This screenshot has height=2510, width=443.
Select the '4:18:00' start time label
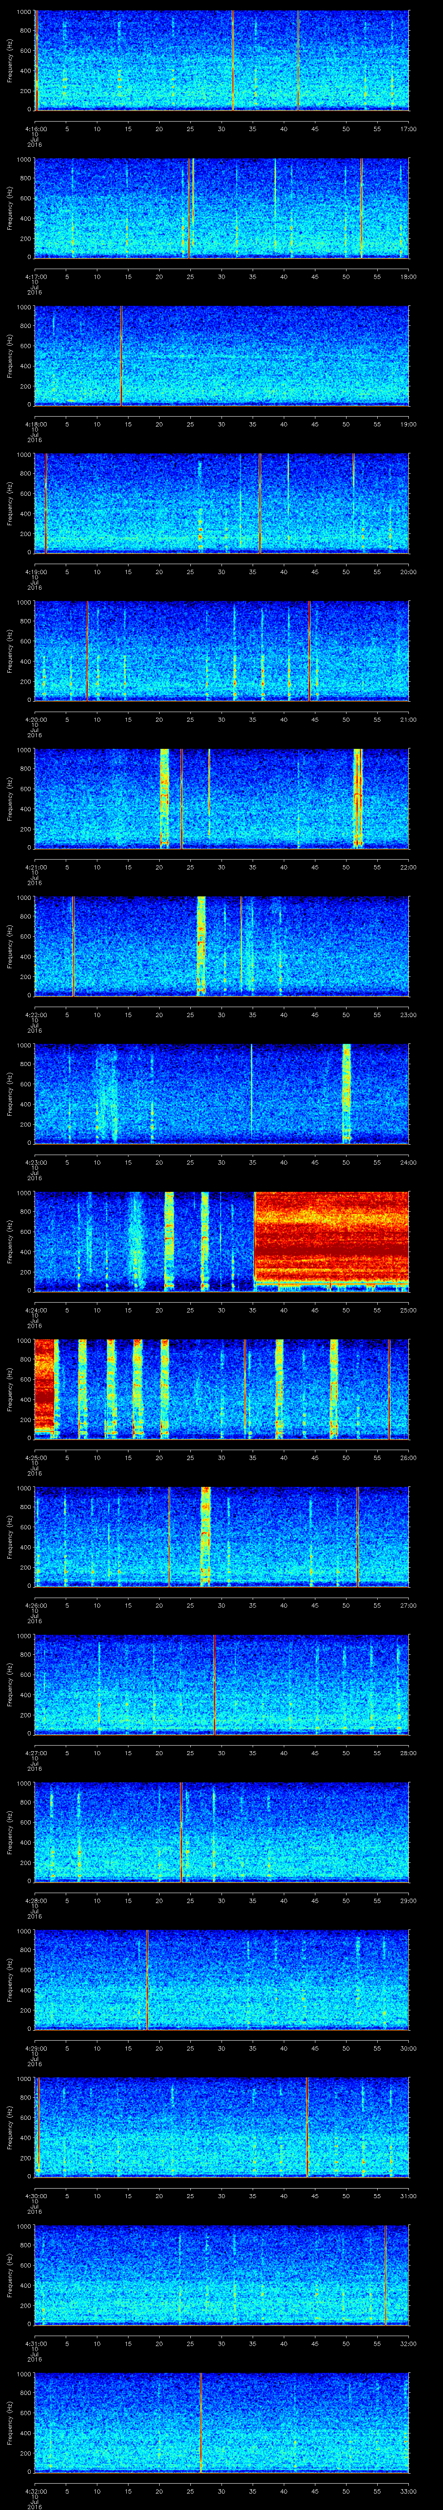(35, 424)
